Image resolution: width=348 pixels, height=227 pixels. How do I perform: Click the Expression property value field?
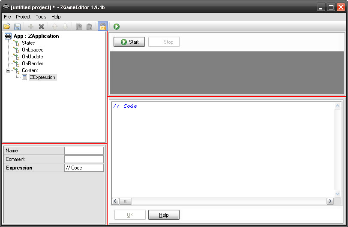[x=84, y=168]
